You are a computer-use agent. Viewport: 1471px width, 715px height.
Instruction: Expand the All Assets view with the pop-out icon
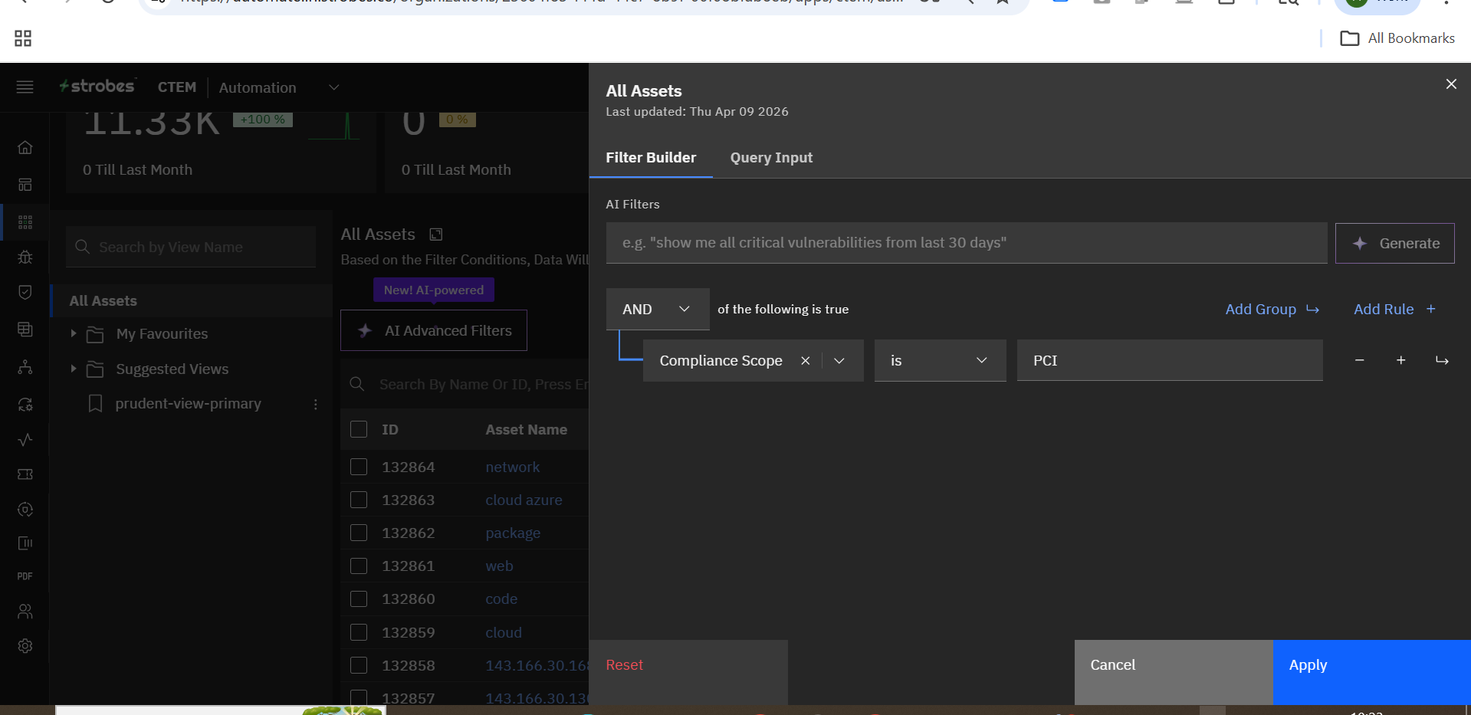pyautogui.click(x=436, y=235)
